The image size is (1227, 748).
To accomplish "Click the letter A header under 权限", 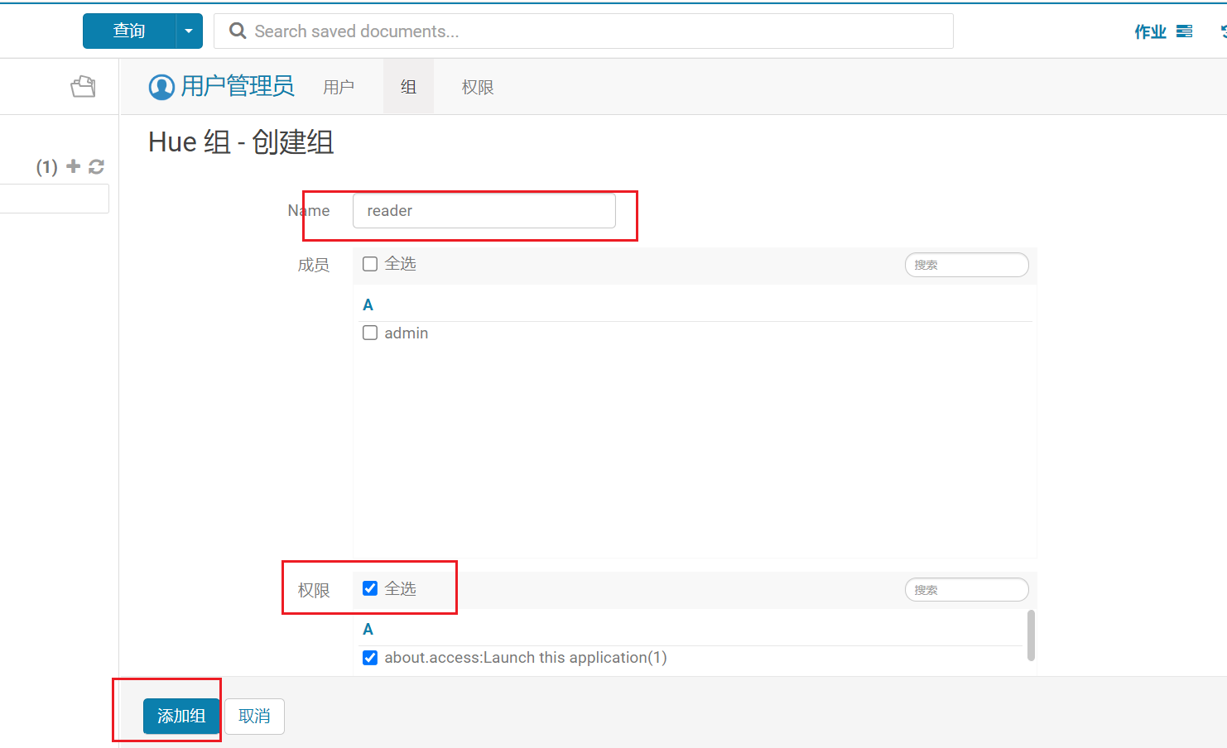I will [368, 630].
